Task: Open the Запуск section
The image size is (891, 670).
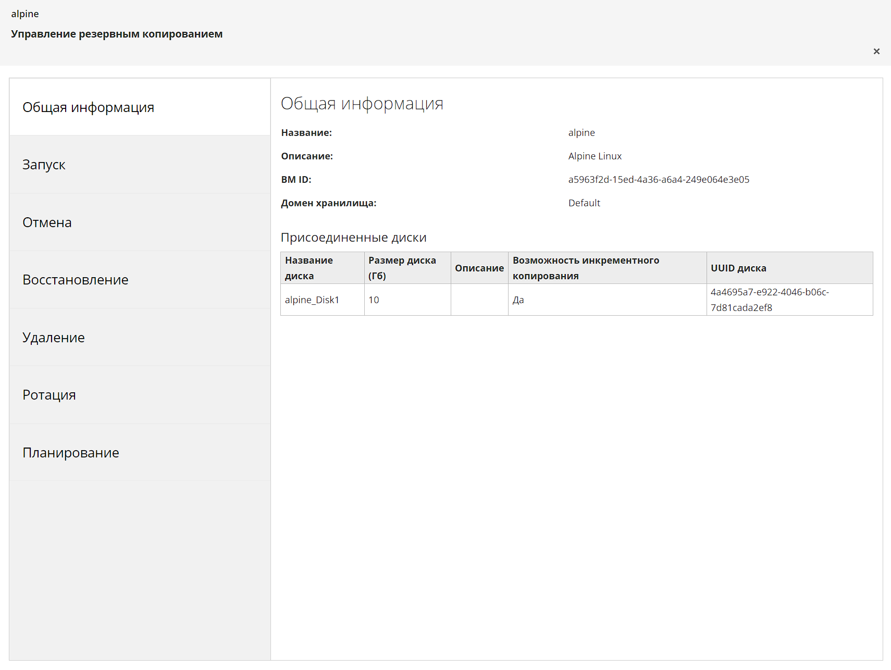Action: point(44,165)
